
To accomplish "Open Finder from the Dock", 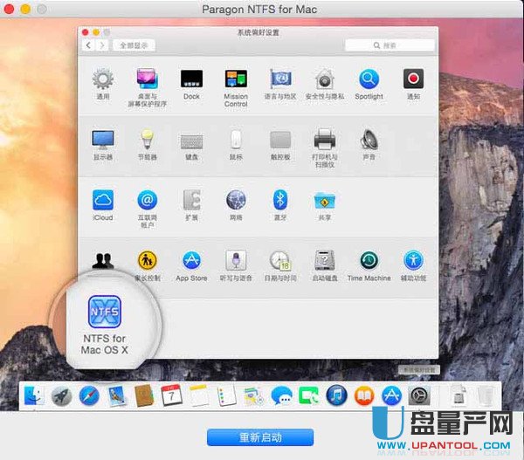I will click(33, 395).
